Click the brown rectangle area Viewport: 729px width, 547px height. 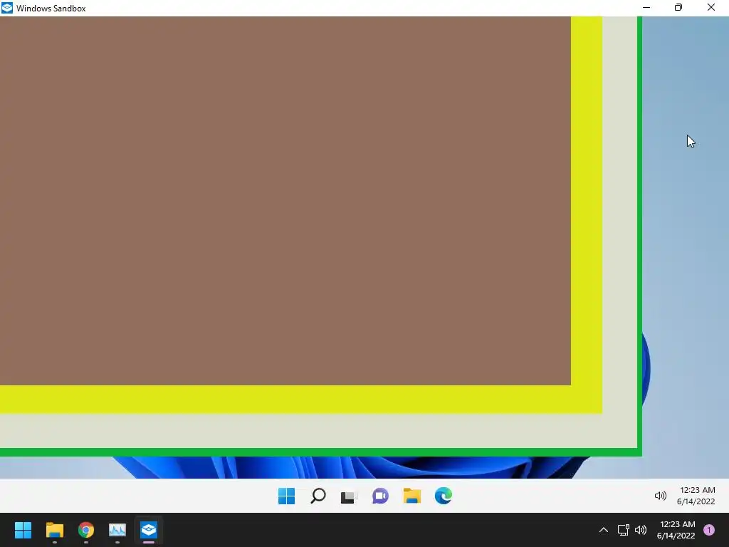(285, 200)
